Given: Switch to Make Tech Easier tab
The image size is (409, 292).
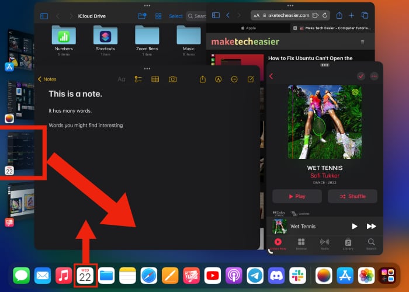Looking at the screenshot, I should pyautogui.click(x=332, y=28).
